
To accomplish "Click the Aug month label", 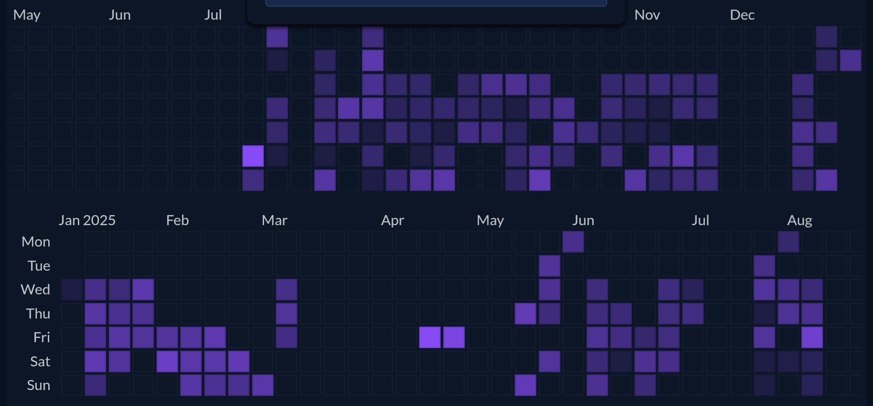I will tap(800, 221).
